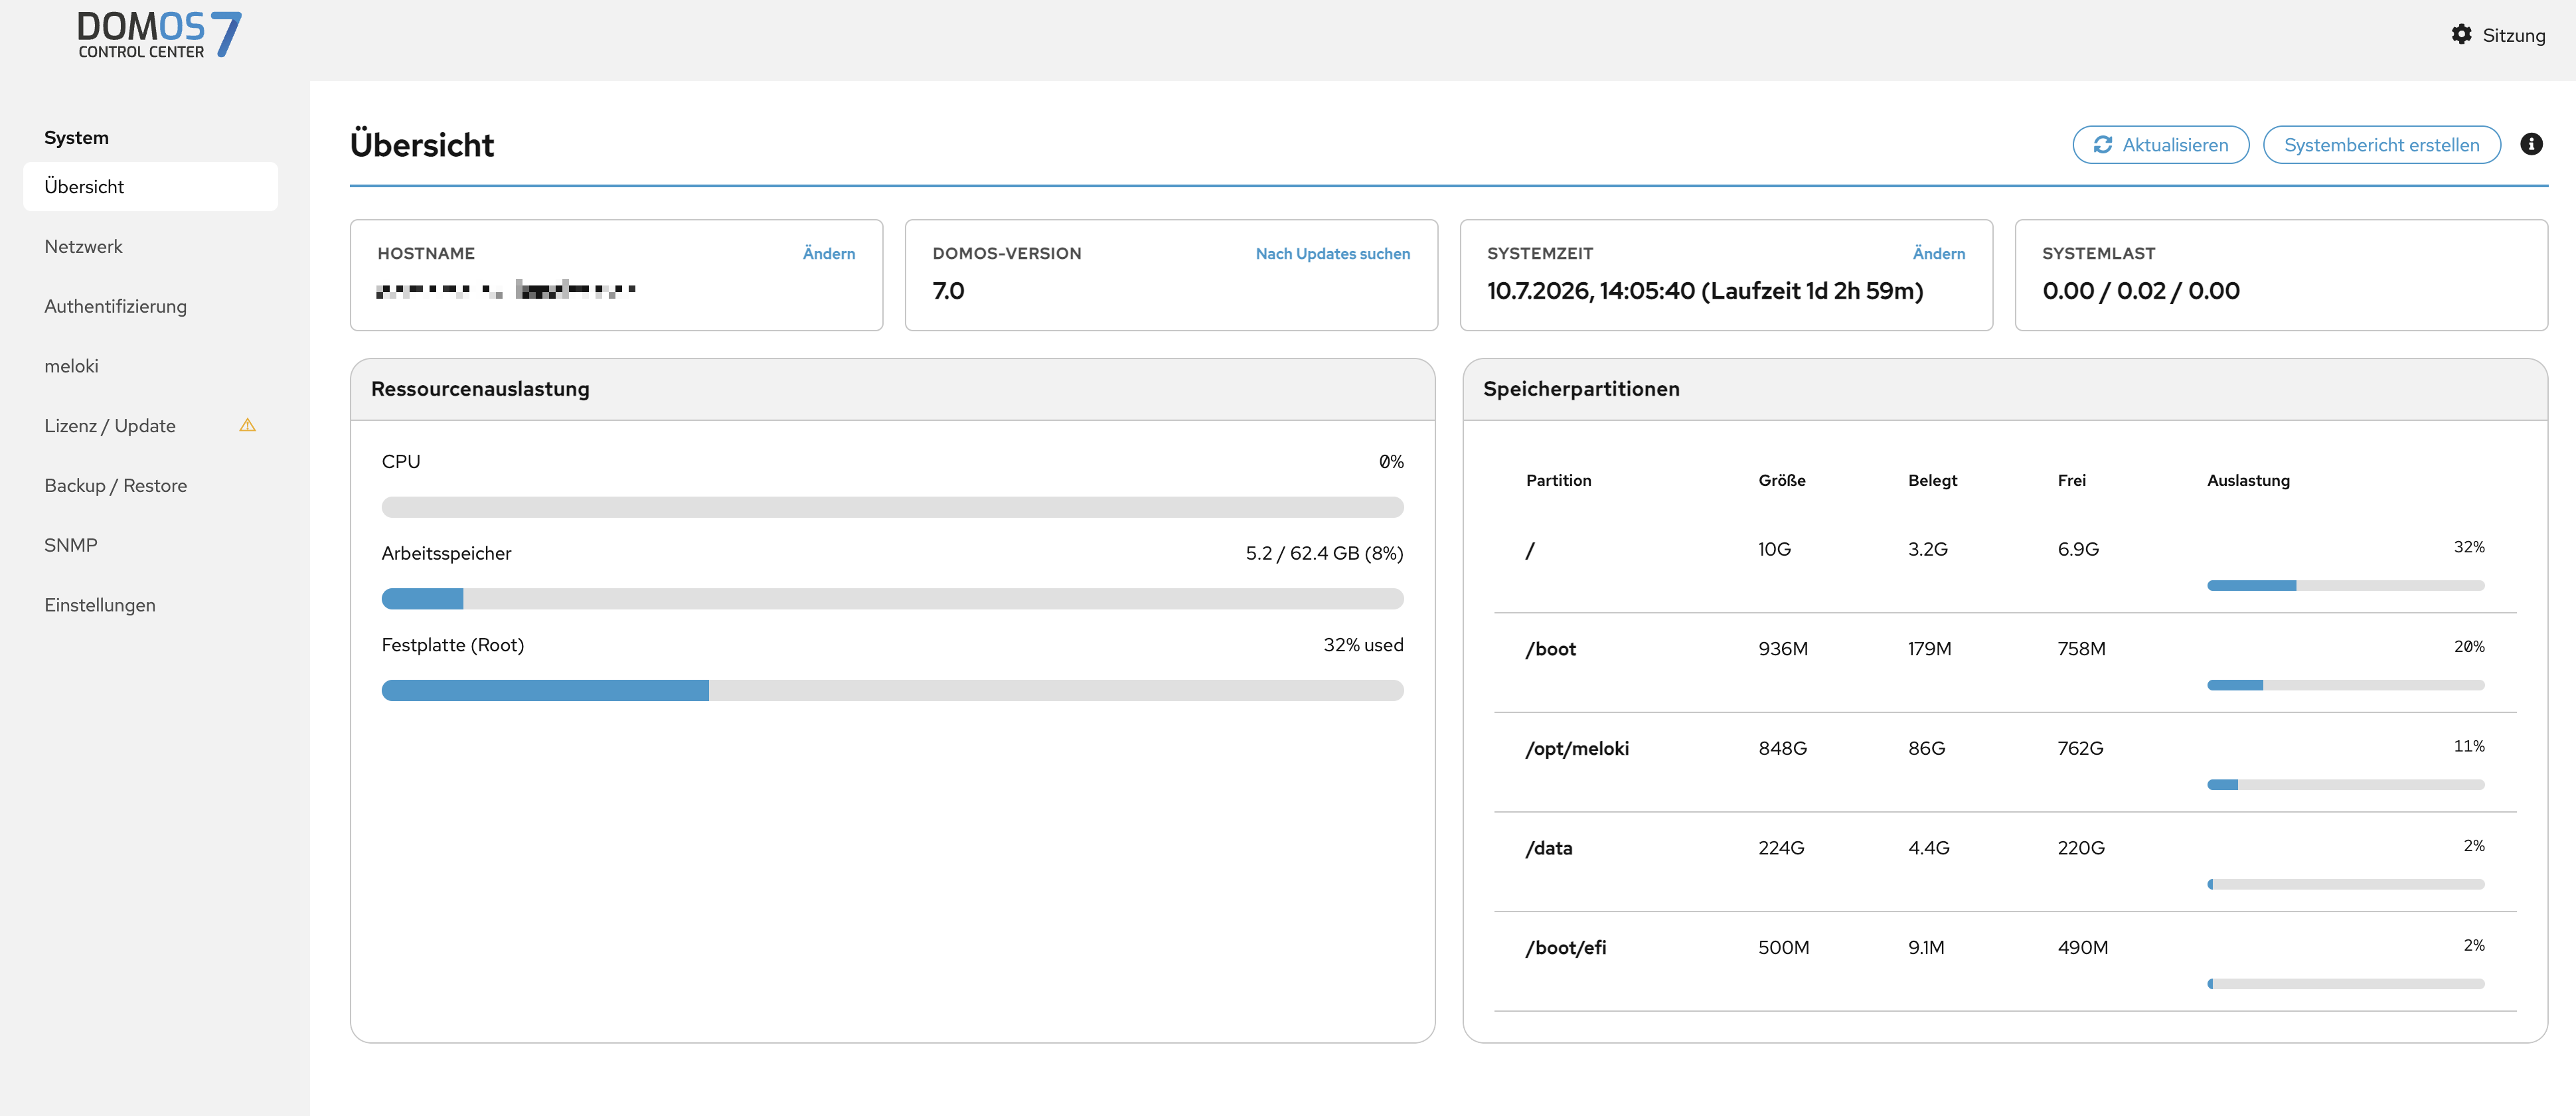Click the Systemzeit value with Laufzeit

click(1705, 291)
